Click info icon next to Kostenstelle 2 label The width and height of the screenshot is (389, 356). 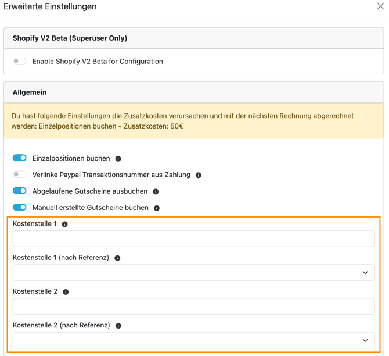click(66, 292)
